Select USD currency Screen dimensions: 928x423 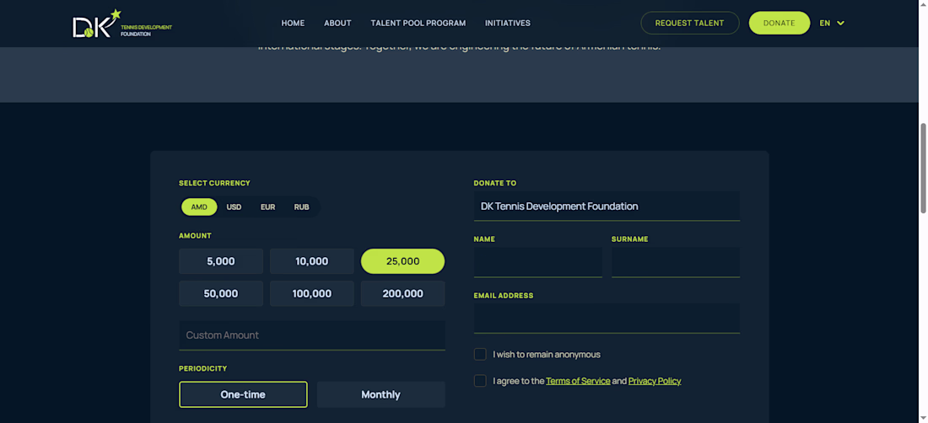234,206
